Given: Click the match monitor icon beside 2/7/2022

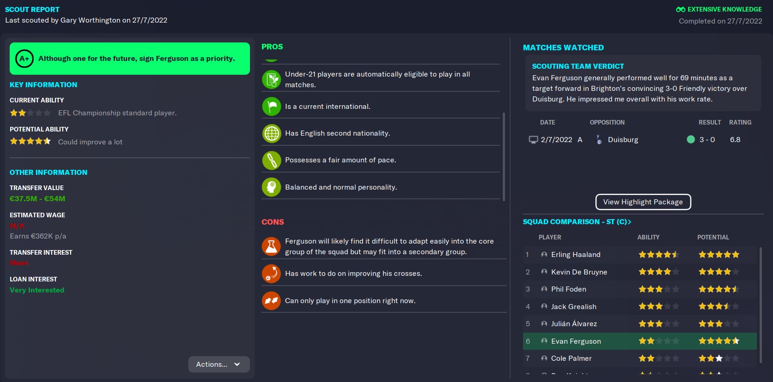Looking at the screenshot, I should point(533,139).
